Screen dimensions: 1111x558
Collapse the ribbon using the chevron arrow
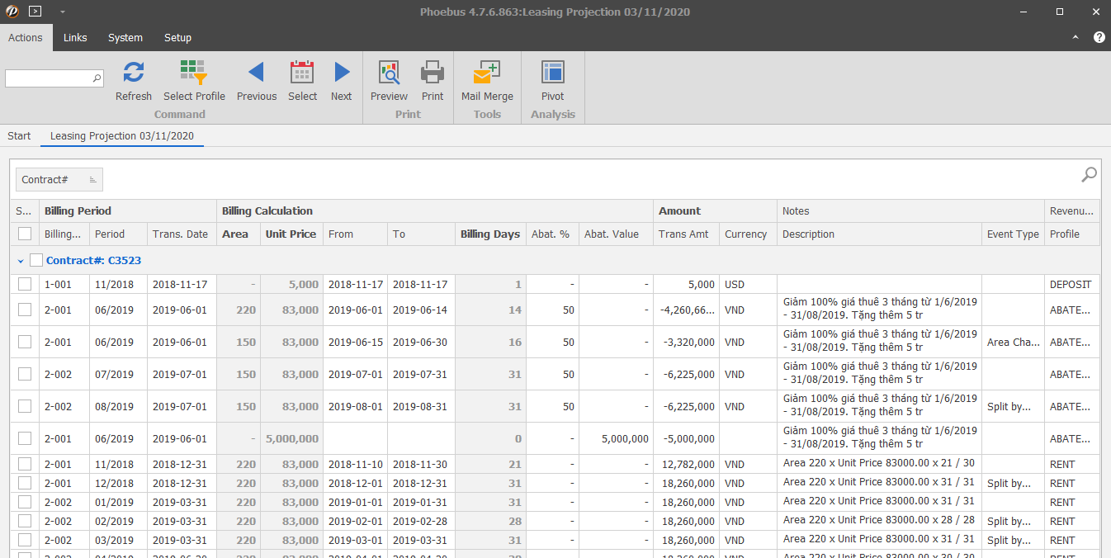(1075, 37)
